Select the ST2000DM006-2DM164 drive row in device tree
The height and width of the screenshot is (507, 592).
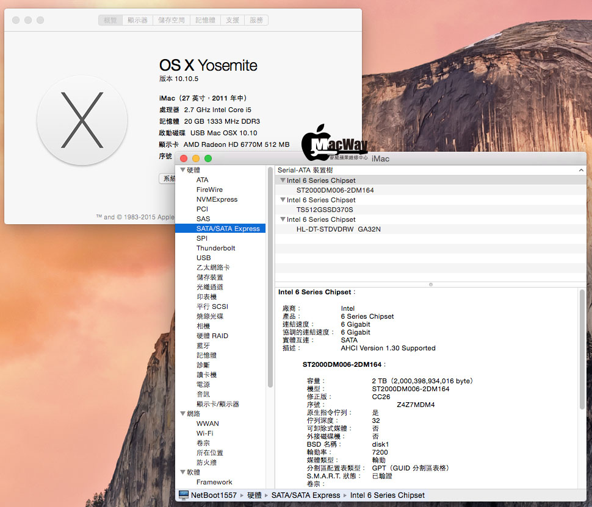[x=430, y=190]
